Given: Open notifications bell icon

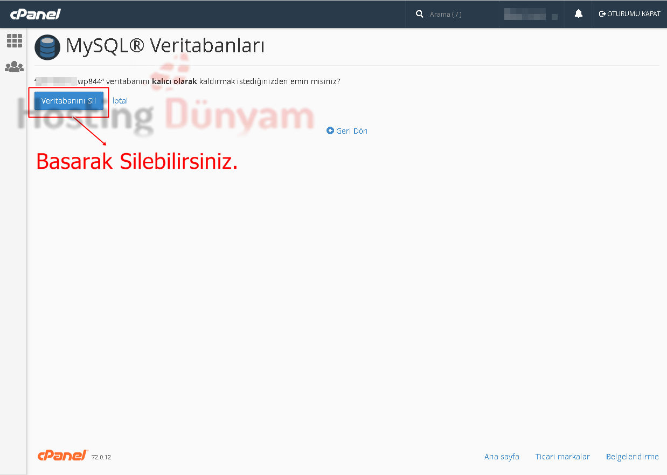Looking at the screenshot, I should [579, 14].
